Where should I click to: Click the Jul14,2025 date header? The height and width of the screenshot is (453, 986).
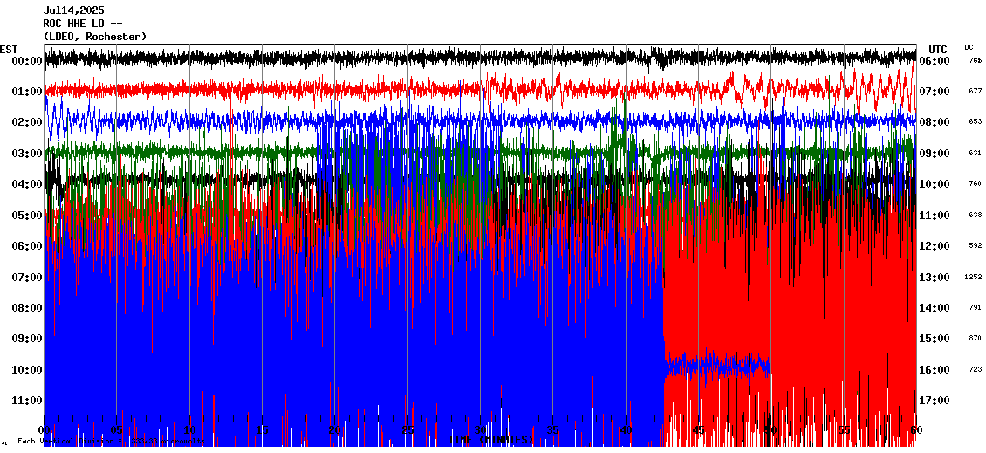73,10
